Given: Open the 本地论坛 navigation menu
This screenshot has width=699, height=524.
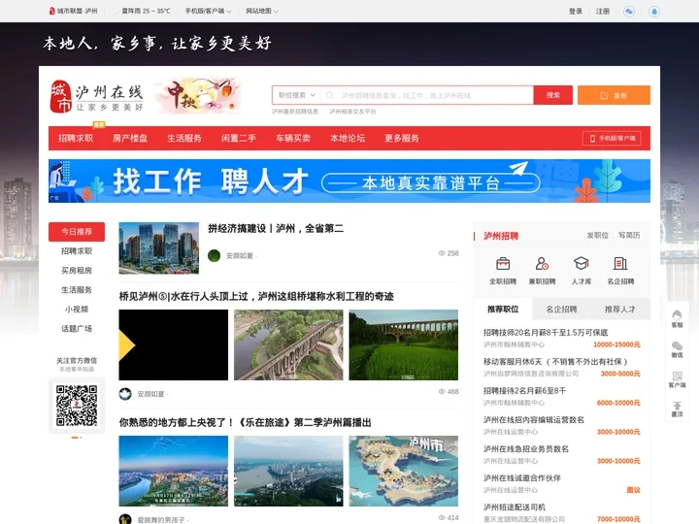Looking at the screenshot, I should (348, 138).
